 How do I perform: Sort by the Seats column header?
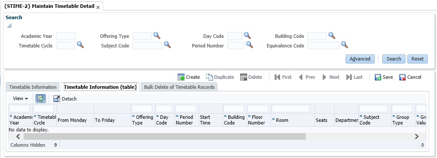(325, 120)
